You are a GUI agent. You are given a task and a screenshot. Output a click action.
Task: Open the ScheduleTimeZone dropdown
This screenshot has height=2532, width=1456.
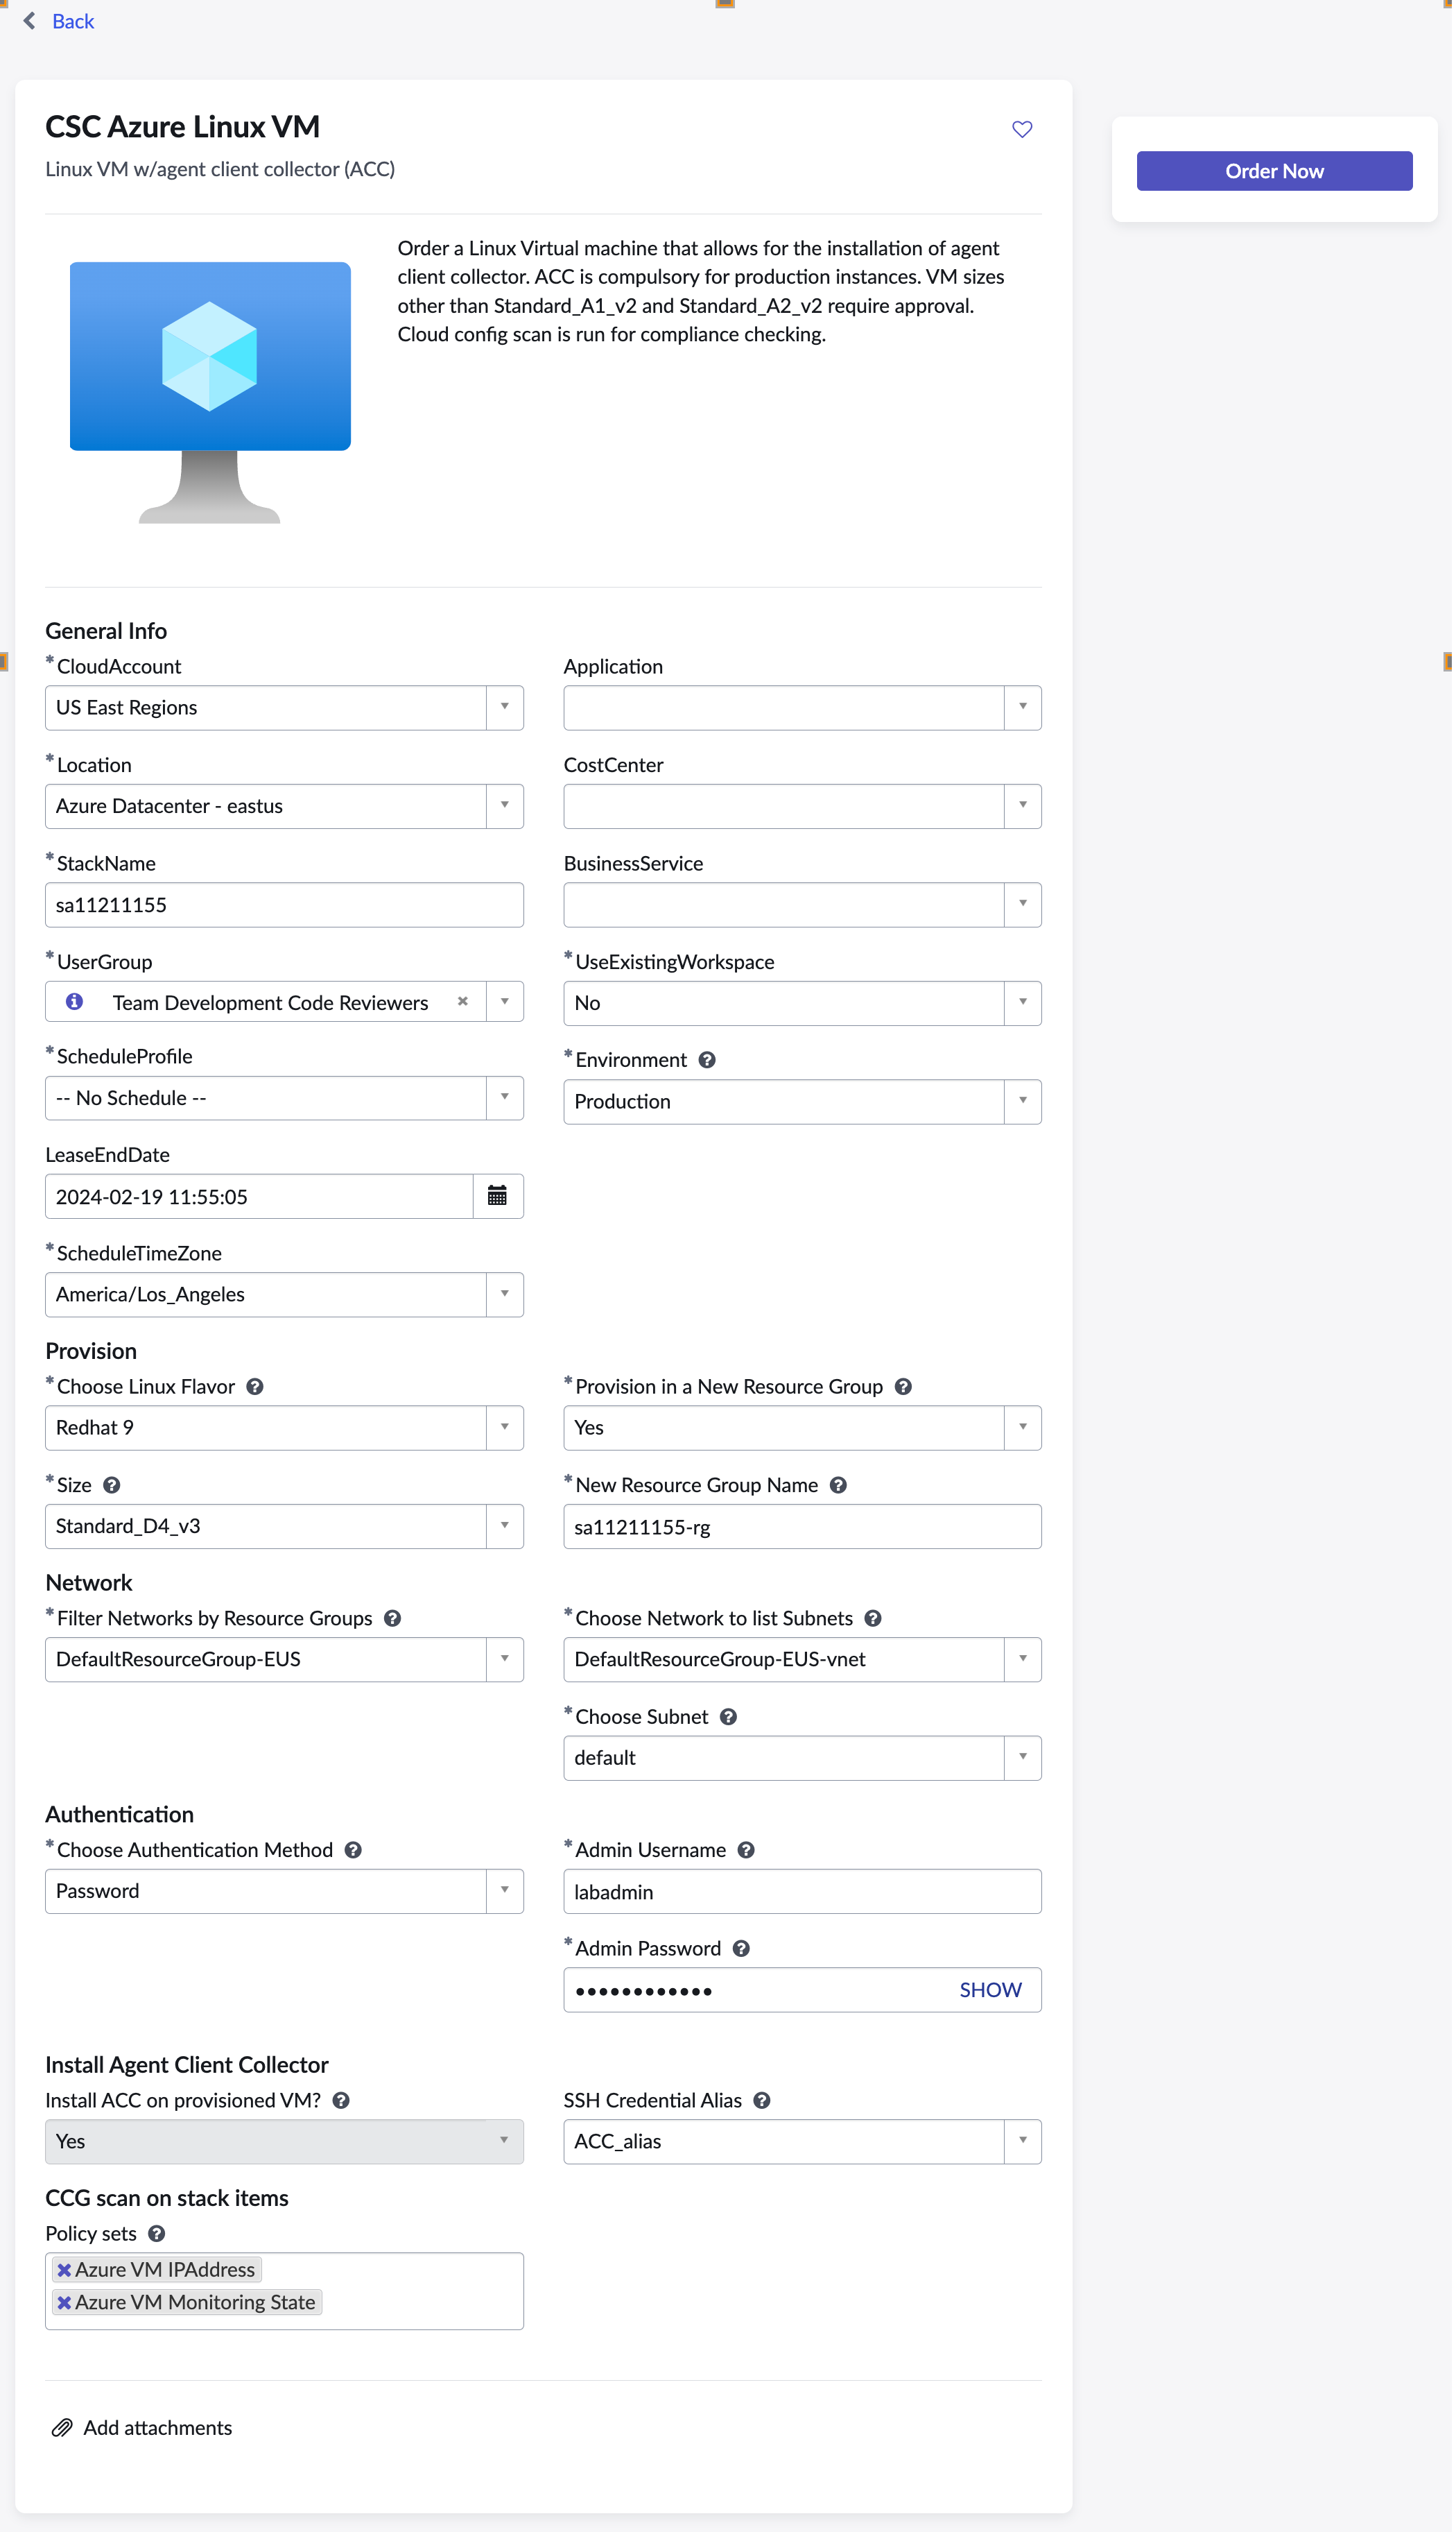pos(504,1294)
